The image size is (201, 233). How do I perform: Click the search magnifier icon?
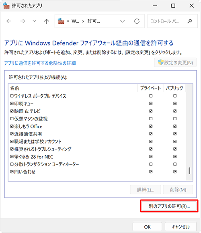click(190, 21)
